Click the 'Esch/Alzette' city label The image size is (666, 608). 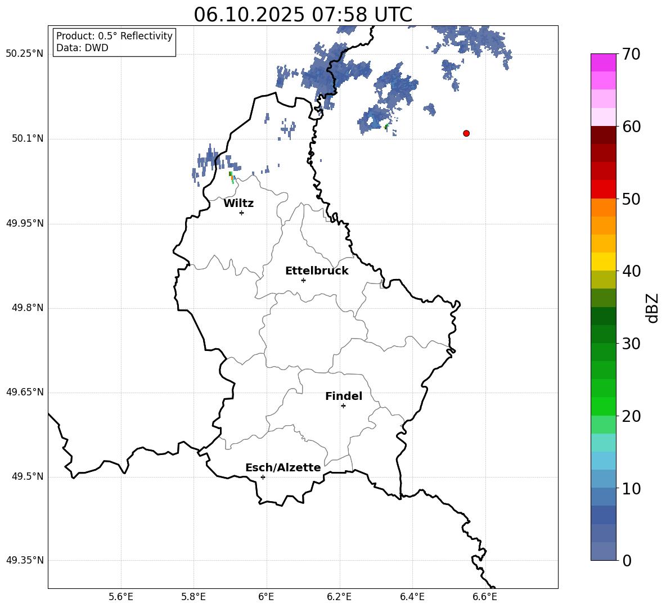tap(283, 468)
